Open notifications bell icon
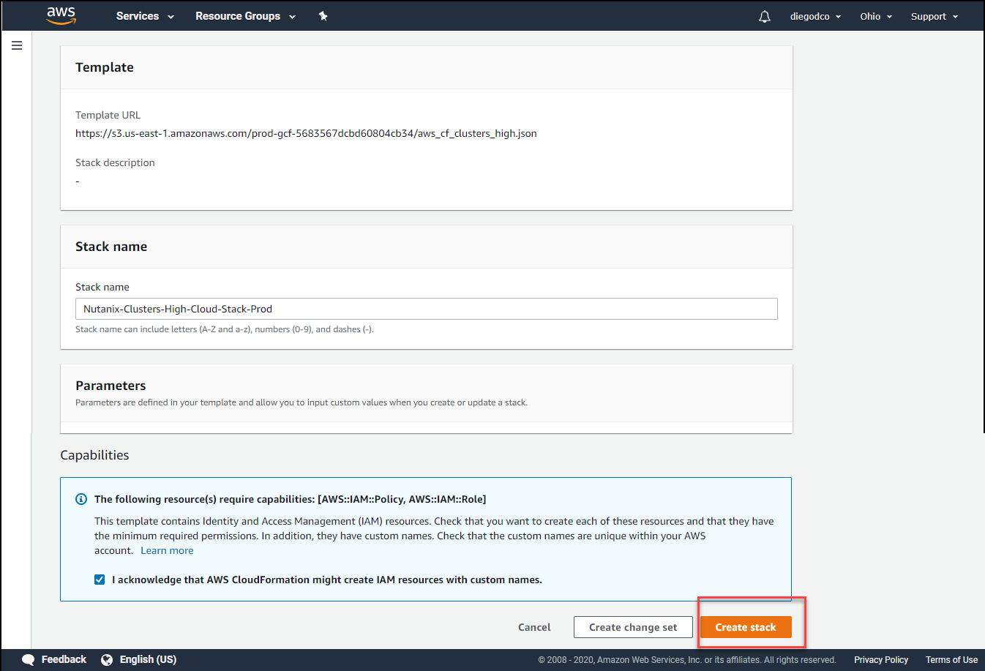Viewport: 985px width, 671px height. point(764,16)
